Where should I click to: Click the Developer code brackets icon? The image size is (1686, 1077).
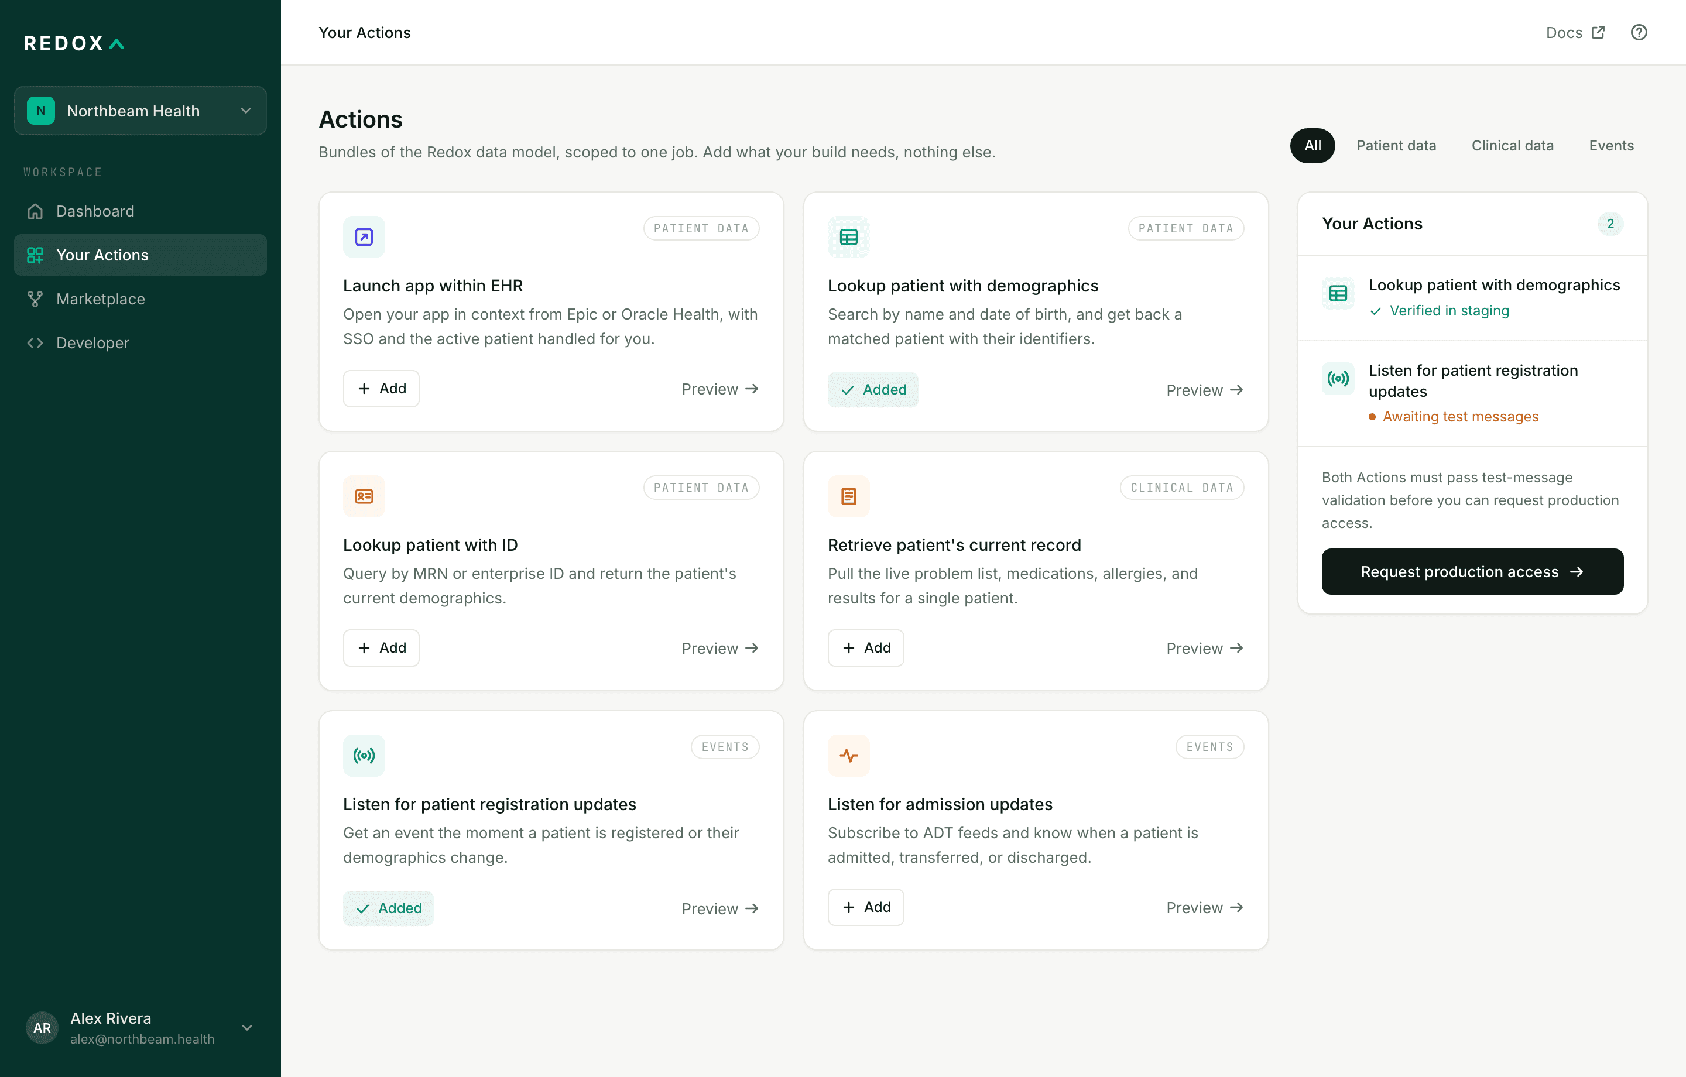pos(35,343)
